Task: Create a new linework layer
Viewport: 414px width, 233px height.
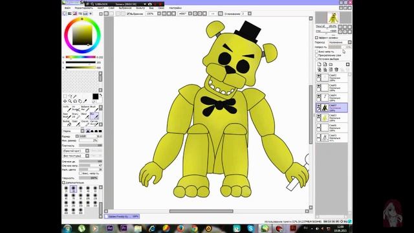Action: [325, 65]
